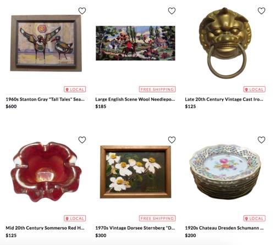Open Late 20th Century Vintage Cast Iron link

(x=224, y=99)
